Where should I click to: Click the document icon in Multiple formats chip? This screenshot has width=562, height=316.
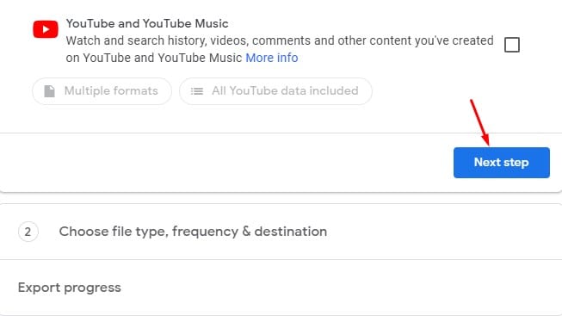point(49,91)
